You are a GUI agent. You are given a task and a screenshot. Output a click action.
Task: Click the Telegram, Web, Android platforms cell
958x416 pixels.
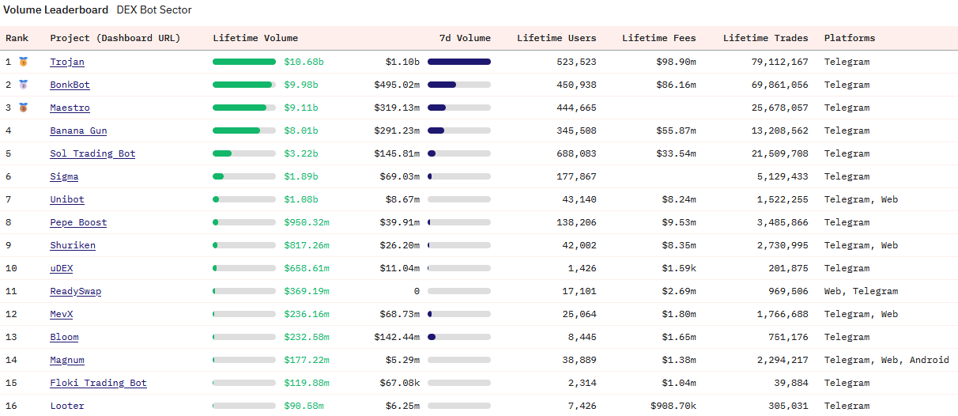click(887, 360)
